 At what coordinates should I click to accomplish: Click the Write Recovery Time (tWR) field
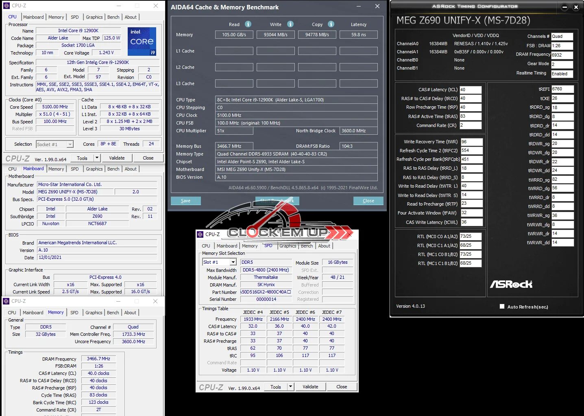[x=471, y=142]
